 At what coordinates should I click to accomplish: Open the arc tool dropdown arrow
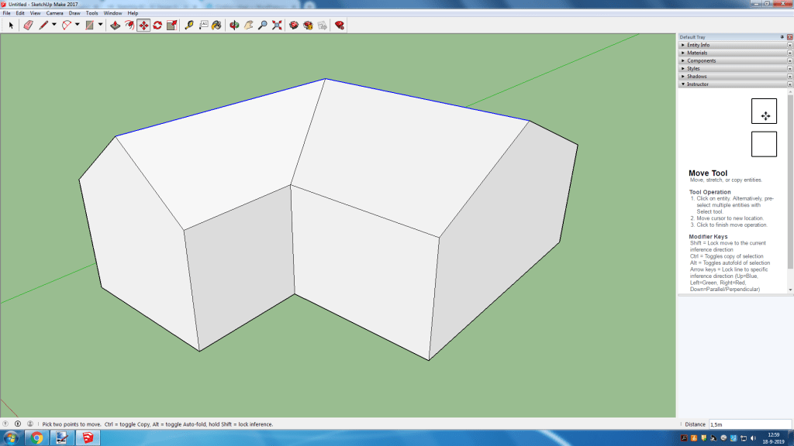[x=78, y=25]
